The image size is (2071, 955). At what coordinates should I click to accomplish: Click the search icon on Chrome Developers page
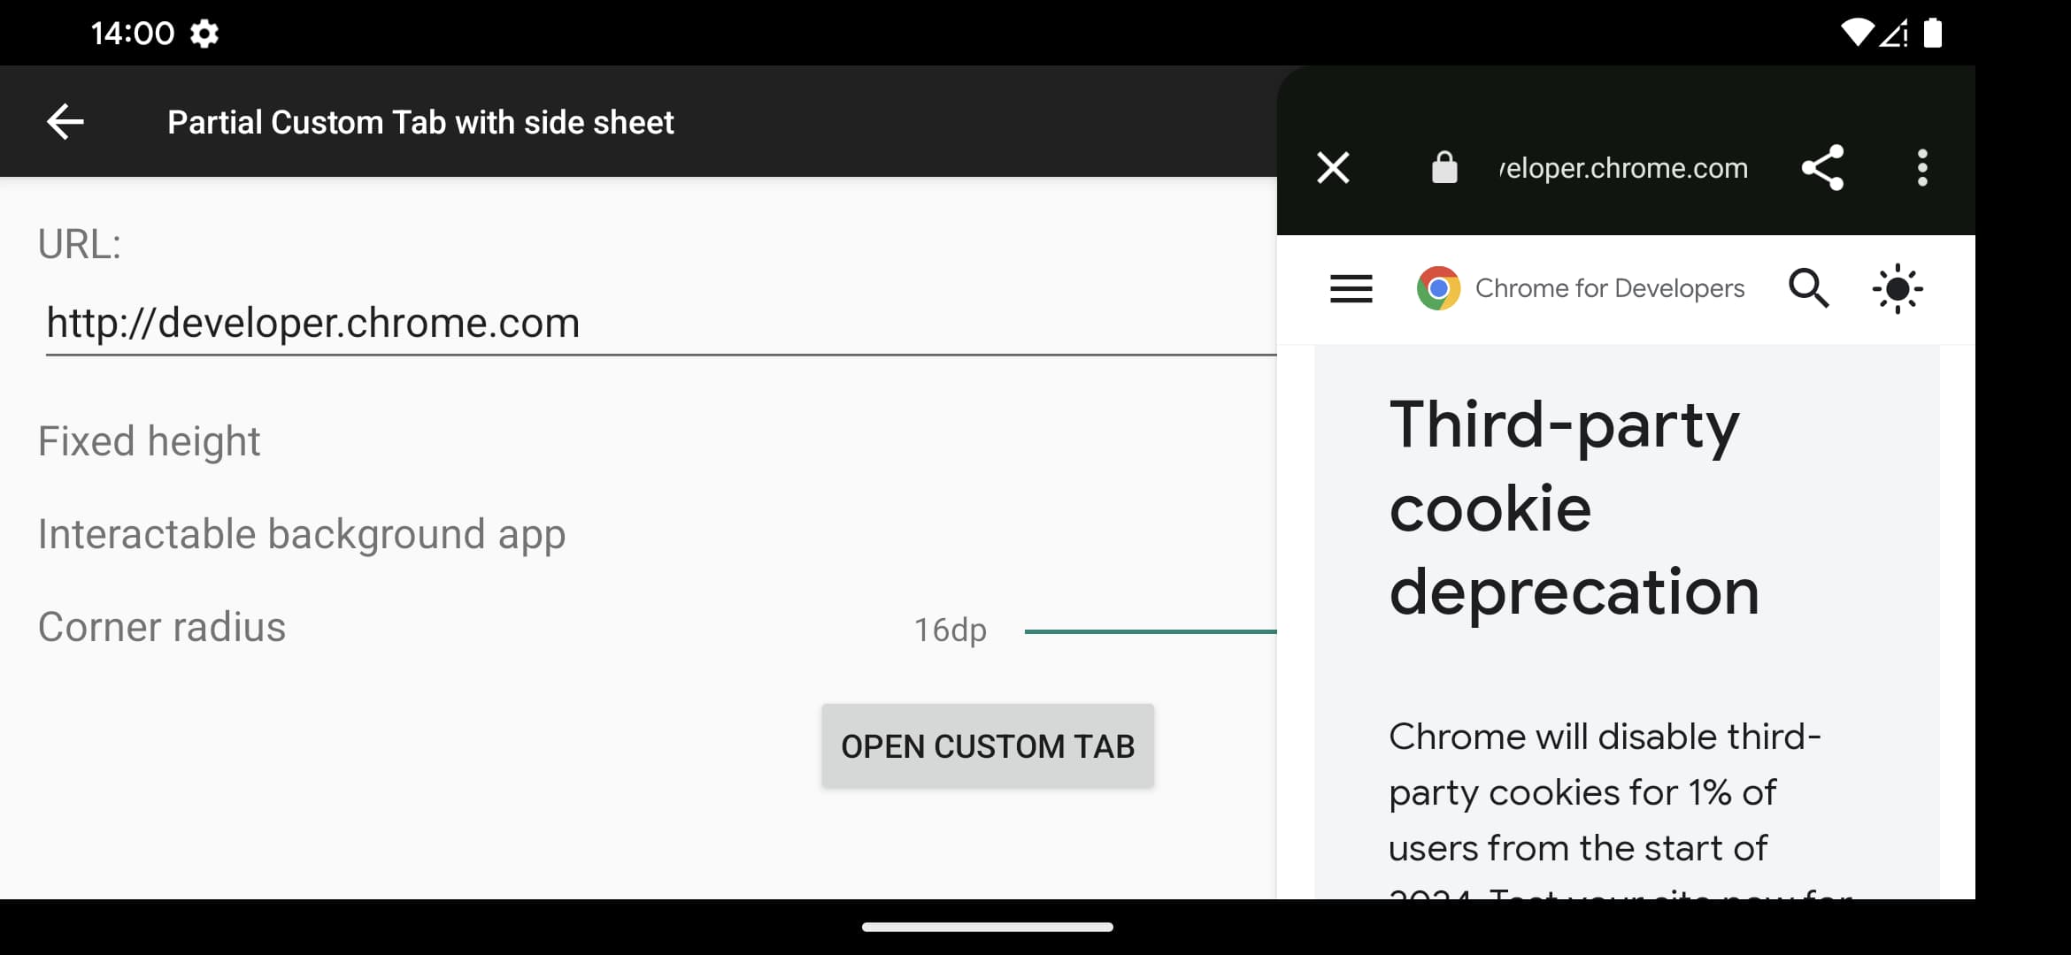(x=1810, y=287)
